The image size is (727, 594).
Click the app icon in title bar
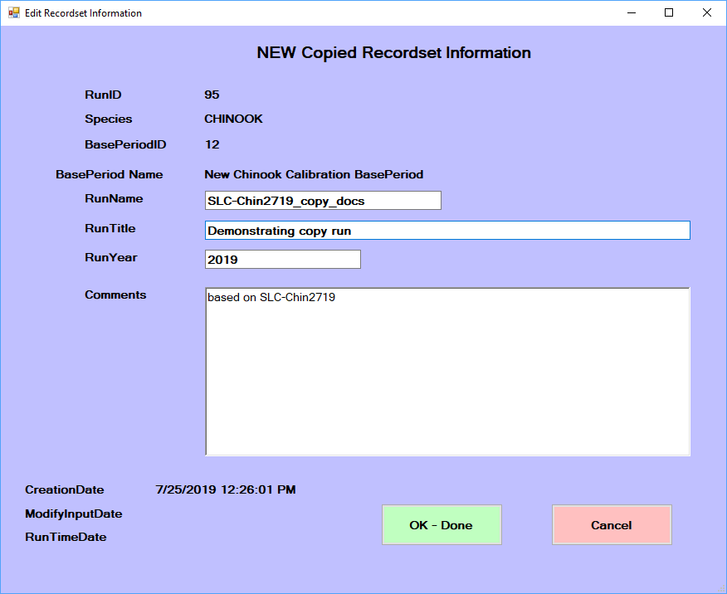[14, 12]
